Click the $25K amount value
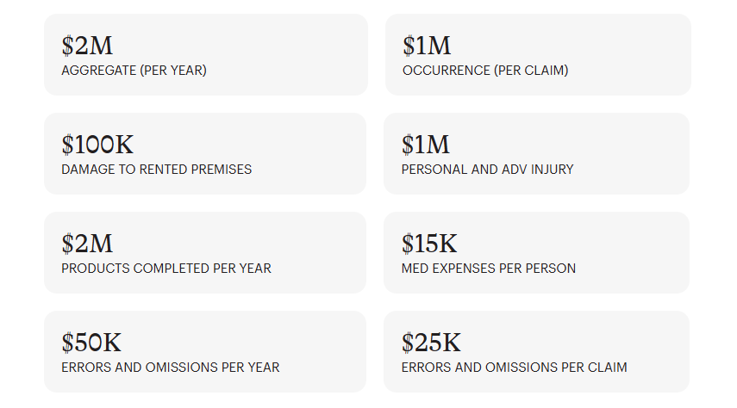The height and width of the screenshot is (408, 737). [x=431, y=343]
